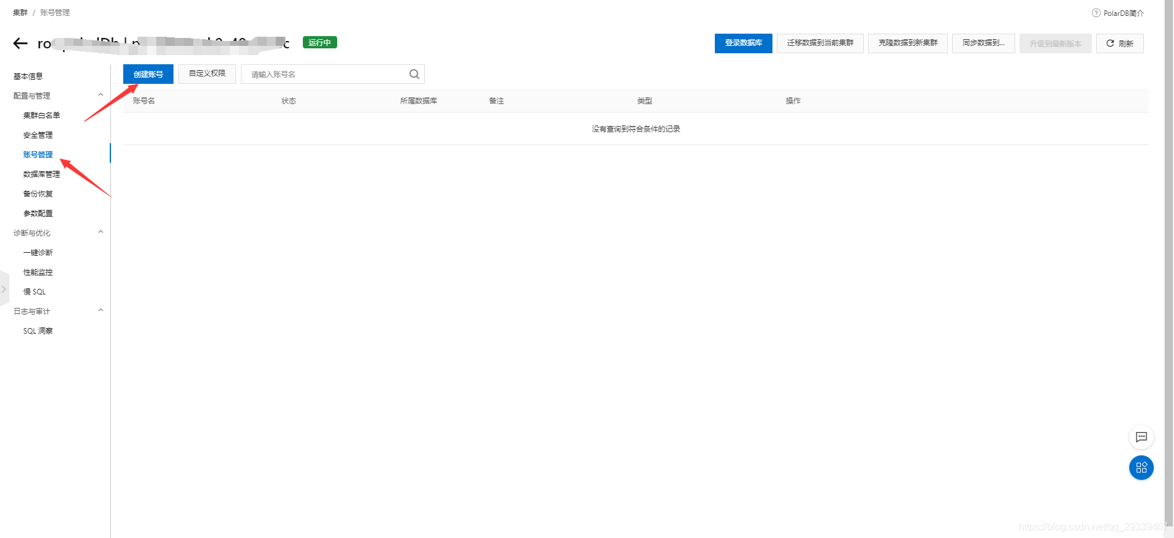Click the 状态 column header
1174x538 pixels.
289,101
